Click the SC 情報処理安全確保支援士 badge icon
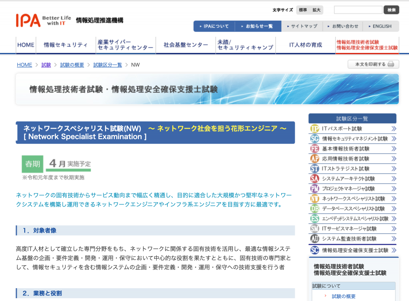Image resolution: width=409 pixels, height=301 pixels. click(315, 250)
